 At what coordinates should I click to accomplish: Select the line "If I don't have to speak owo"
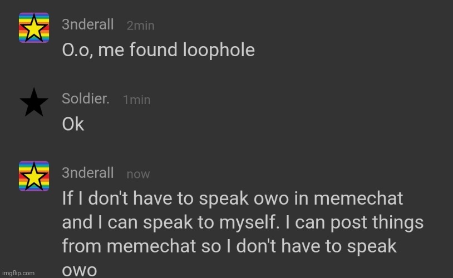tap(175, 198)
